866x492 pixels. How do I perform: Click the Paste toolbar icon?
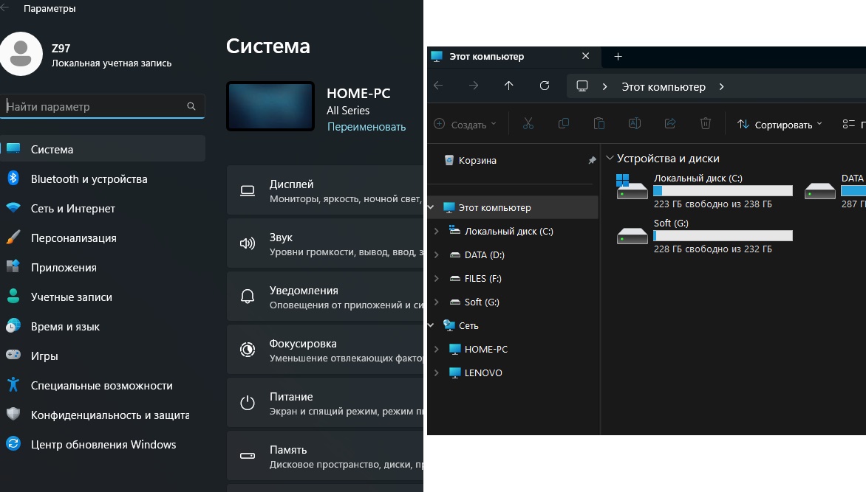click(x=599, y=124)
